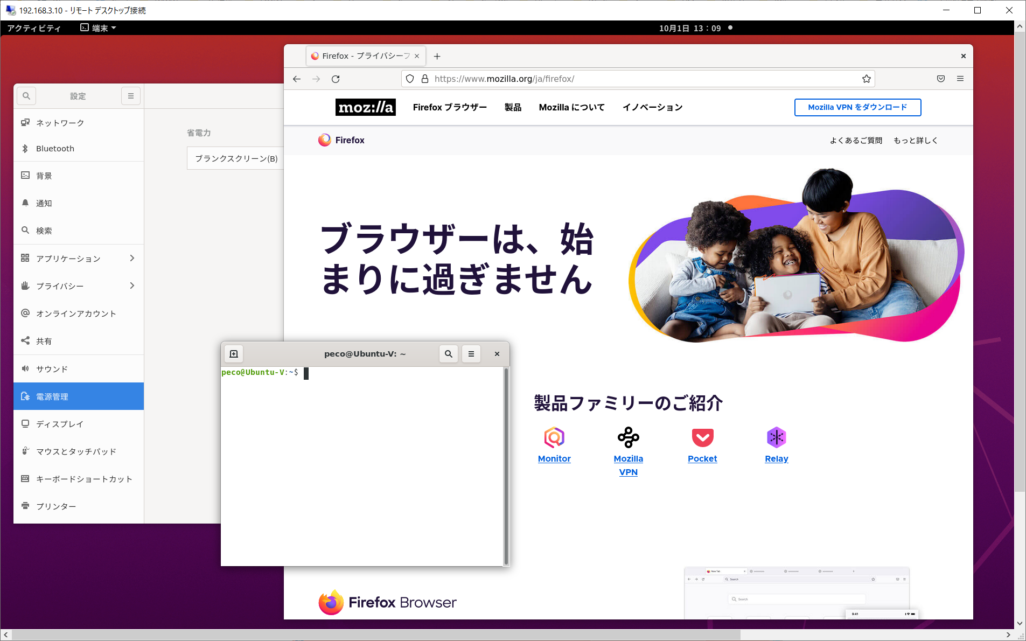Reload the Firefox page

coord(336,79)
